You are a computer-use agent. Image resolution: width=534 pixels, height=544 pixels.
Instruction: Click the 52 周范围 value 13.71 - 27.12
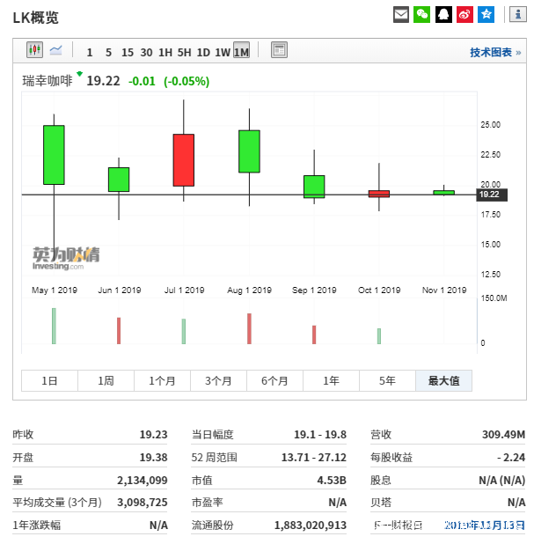pos(314,457)
